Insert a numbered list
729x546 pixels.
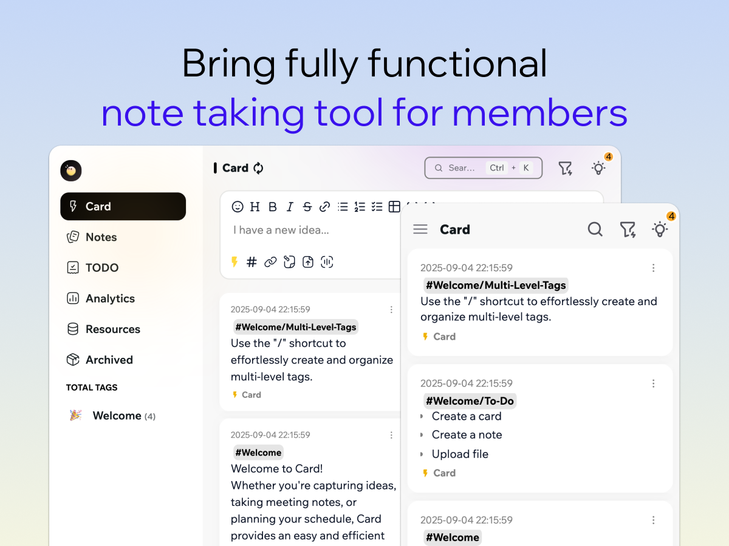point(360,207)
